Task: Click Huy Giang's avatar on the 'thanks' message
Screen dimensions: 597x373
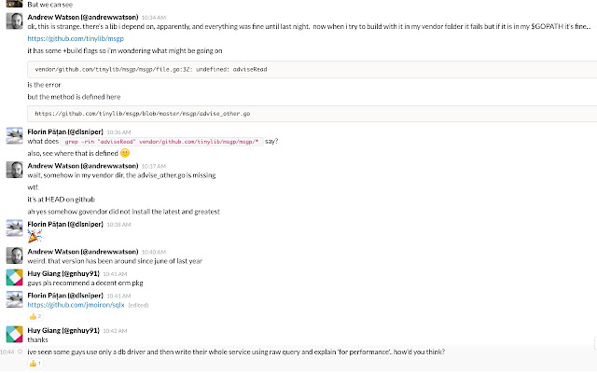Action: tap(15, 334)
